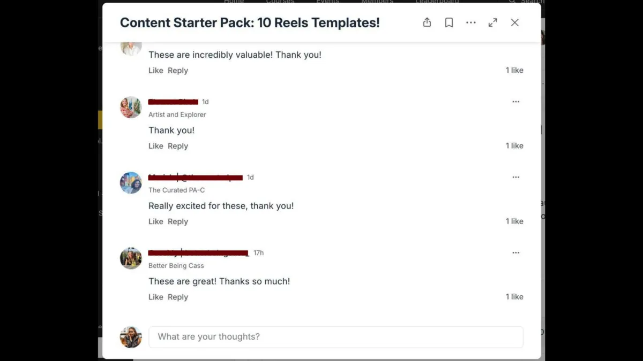
Task: Reply to the "These are great!" comment
Action: [178, 297]
